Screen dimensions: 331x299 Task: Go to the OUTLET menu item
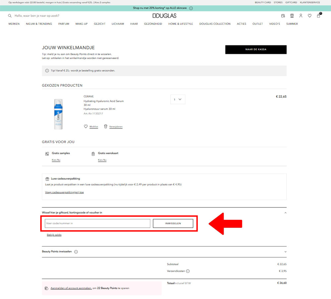pyautogui.click(x=258, y=24)
